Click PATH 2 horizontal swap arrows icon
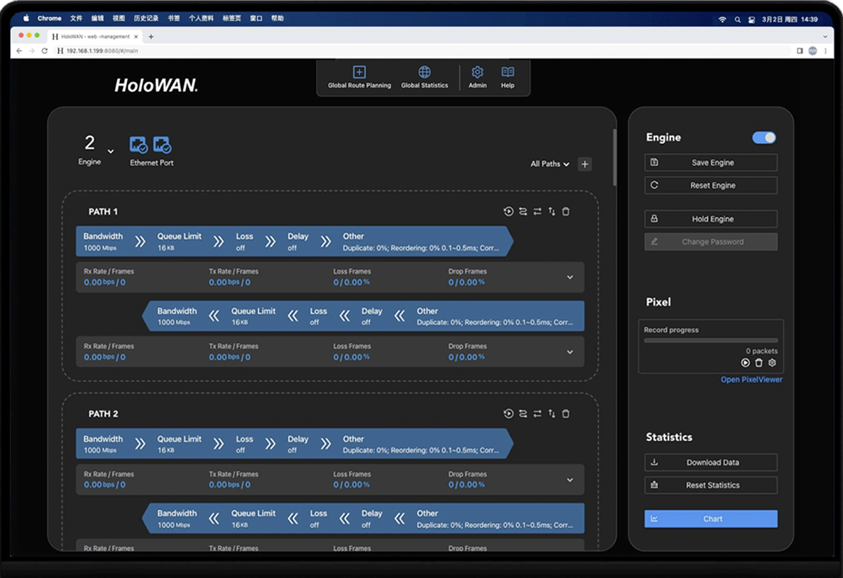This screenshot has width=843, height=578. click(537, 414)
